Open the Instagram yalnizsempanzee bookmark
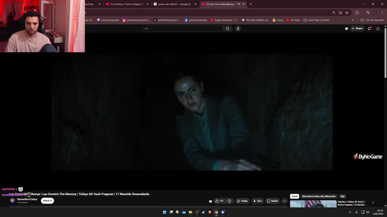387x217 pixels. [x=136, y=20]
